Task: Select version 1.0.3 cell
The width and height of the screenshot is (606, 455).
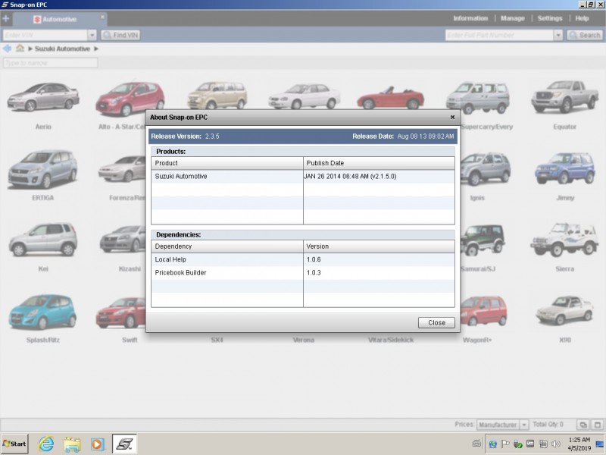Action: coord(379,273)
